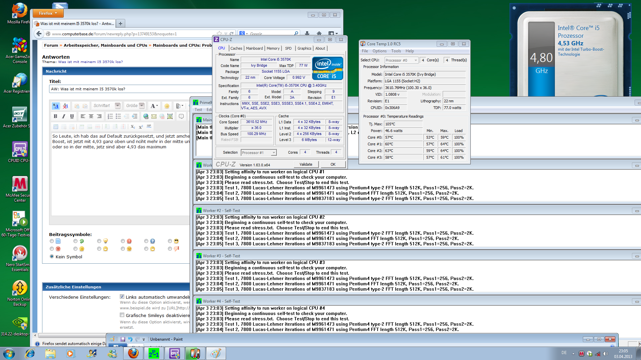Enable 'Grafische Smileys deaktivieren' checkbox
641x360 pixels.
click(x=122, y=315)
